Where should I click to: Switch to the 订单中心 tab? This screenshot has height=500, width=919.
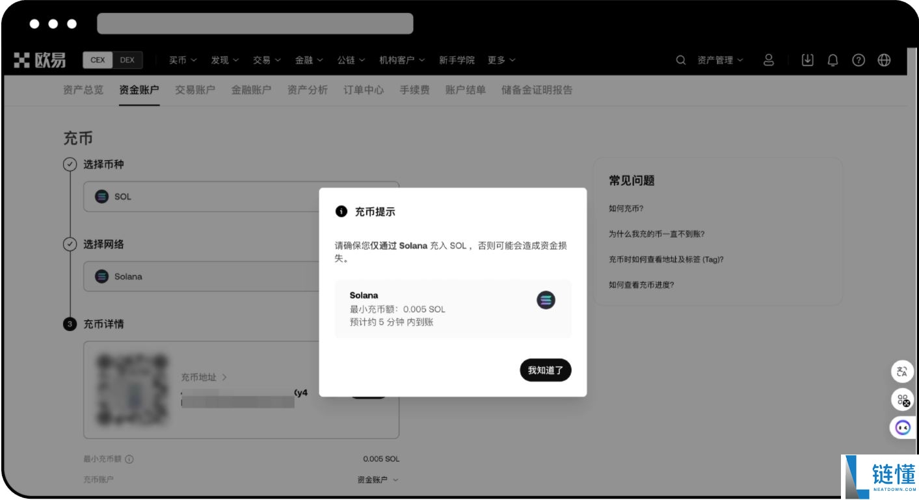click(x=364, y=90)
